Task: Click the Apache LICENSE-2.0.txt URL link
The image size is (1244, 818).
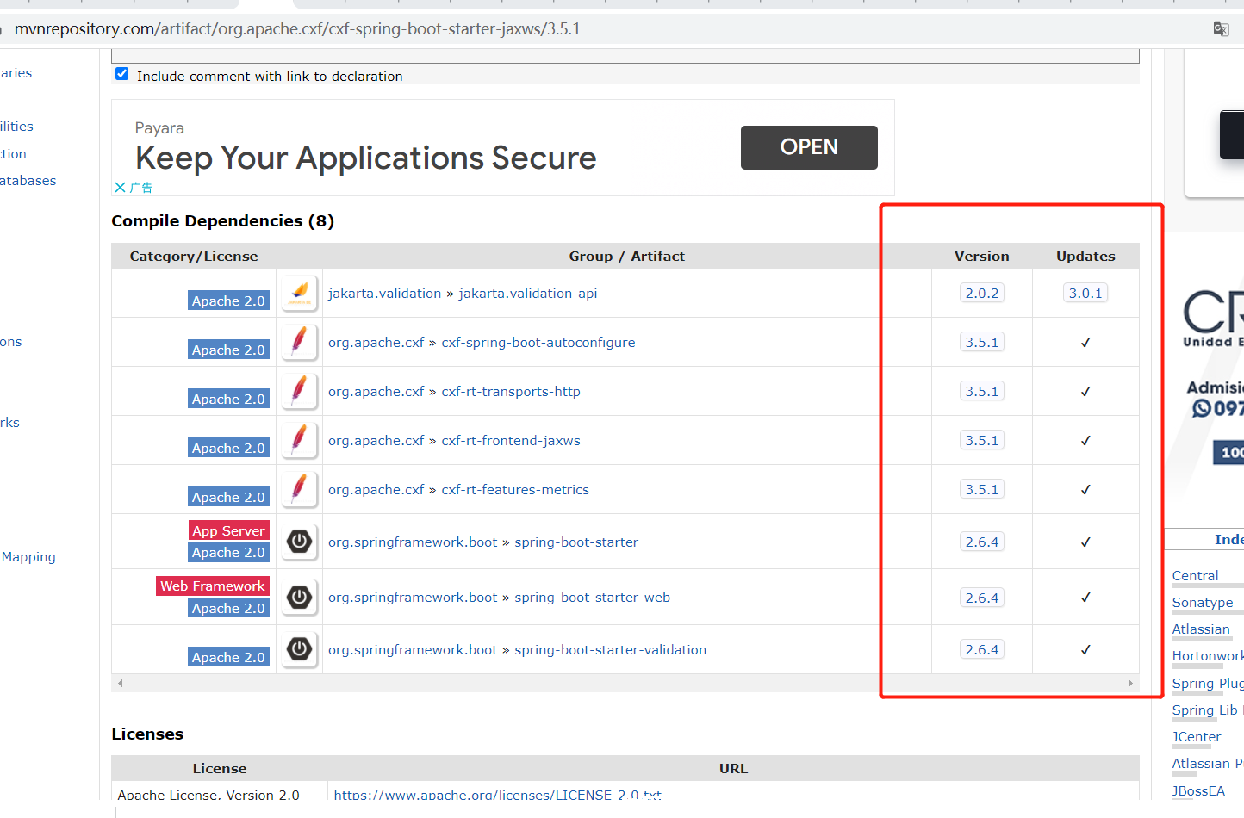Action: 498,795
